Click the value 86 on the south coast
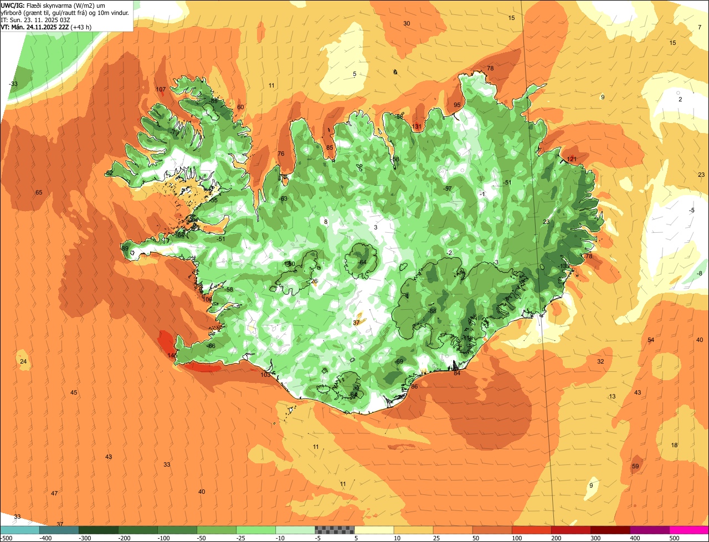709x542 pixels. point(414,386)
